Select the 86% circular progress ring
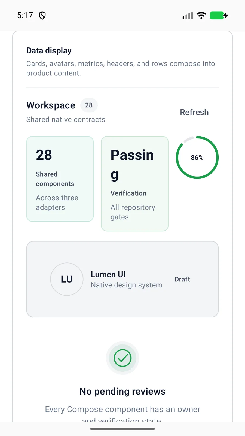Viewport: 245px width, 436px height. (x=197, y=158)
